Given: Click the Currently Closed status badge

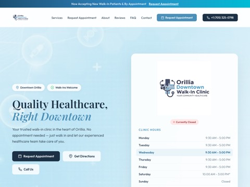Looking at the screenshot, I should [x=184, y=122].
